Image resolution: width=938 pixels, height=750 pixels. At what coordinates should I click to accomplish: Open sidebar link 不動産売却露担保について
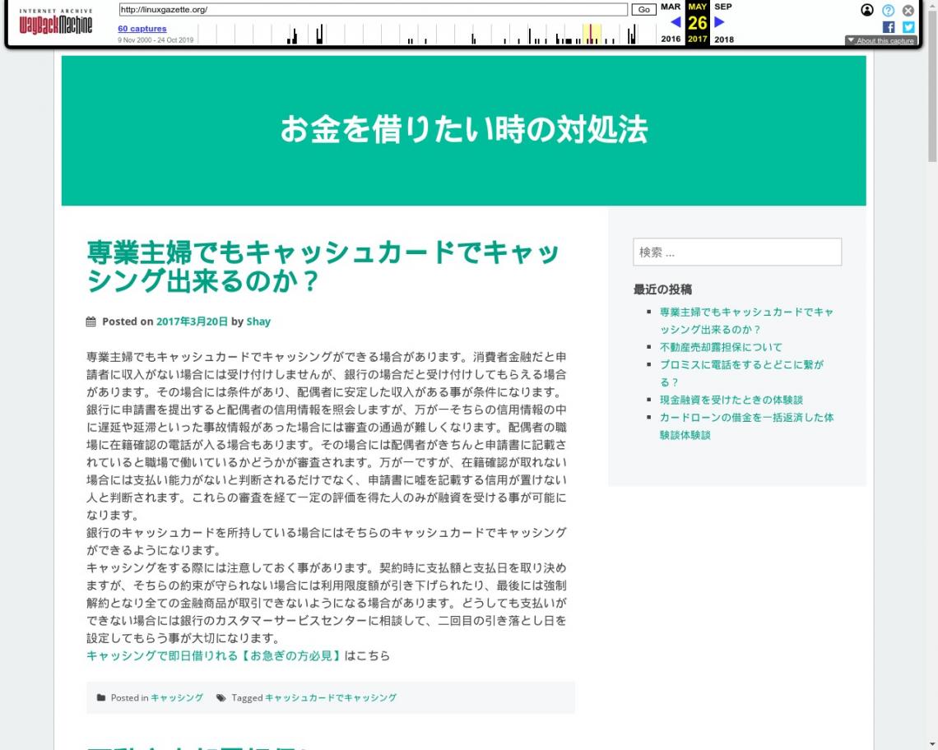point(721,347)
